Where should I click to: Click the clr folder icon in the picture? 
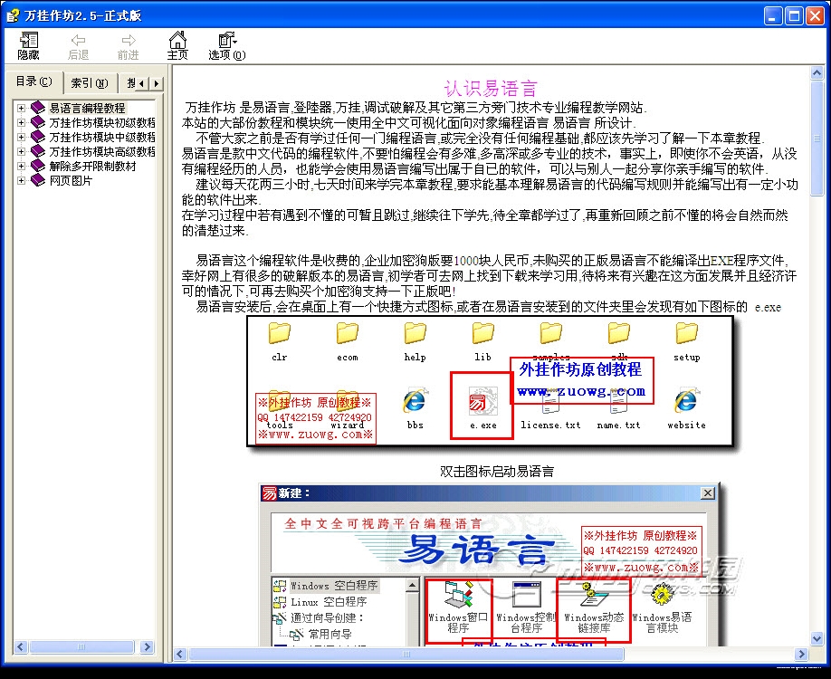tap(280, 333)
